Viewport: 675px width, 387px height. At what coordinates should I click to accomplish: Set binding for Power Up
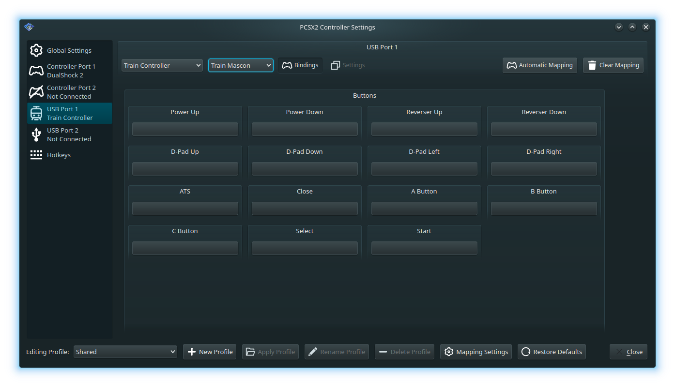(x=185, y=129)
